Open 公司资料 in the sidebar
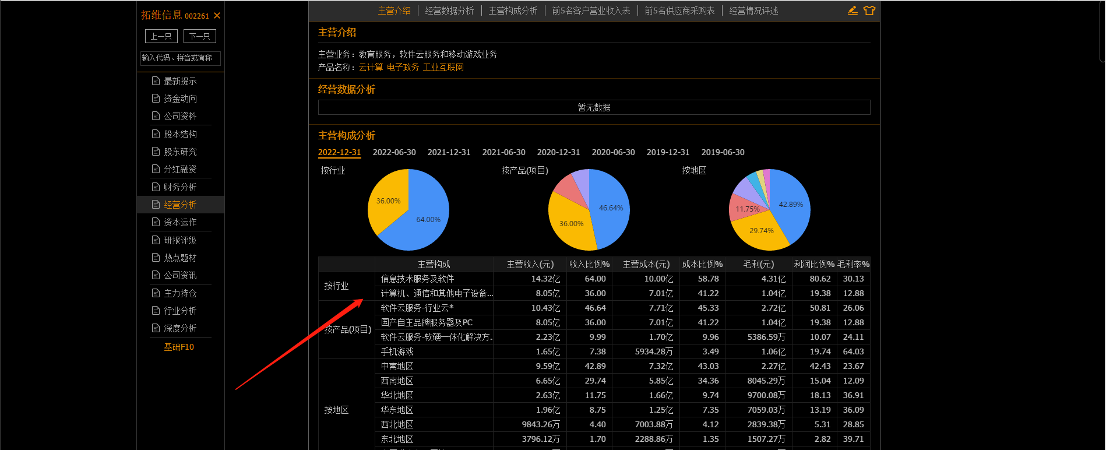 point(180,116)
